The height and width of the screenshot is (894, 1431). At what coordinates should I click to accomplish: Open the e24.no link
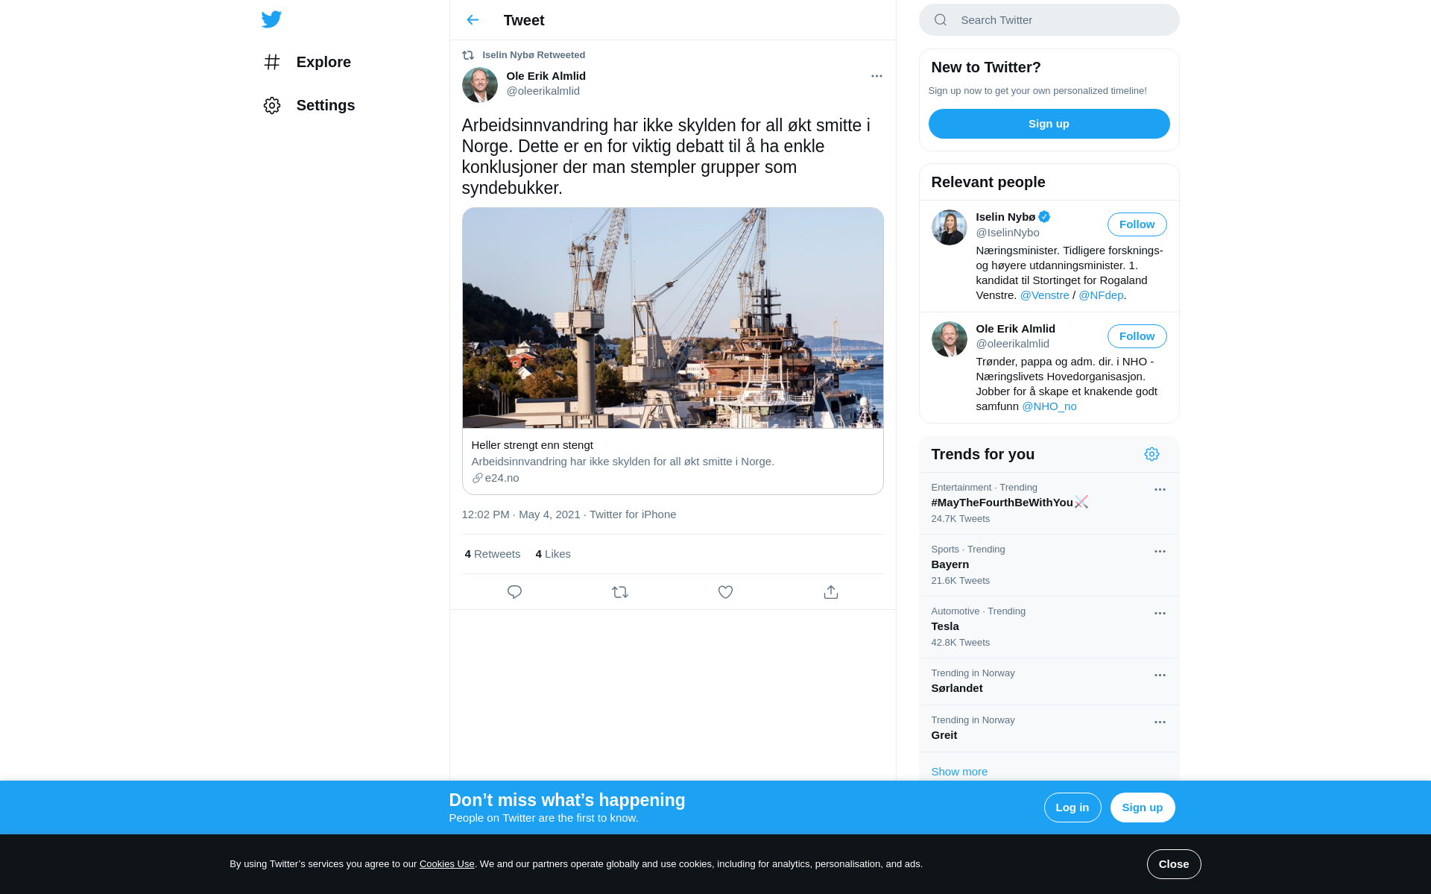[502, 478]
